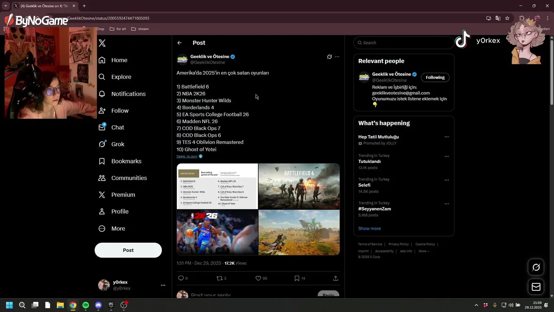Open Premium in the sidebar
This screenshot has height=312, width=554.
click(117, 195)
